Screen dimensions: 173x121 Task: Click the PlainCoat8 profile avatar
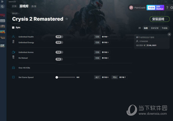tap(131, 7)
